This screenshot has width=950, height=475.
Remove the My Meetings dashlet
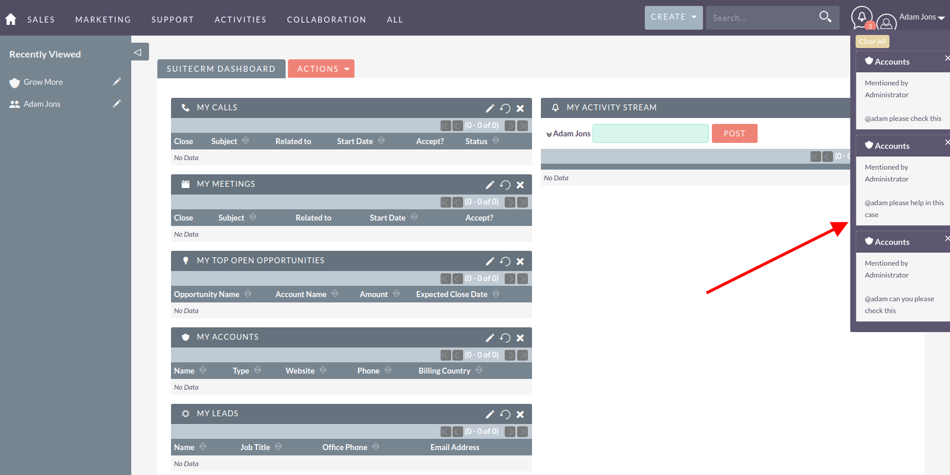(520, 185)
